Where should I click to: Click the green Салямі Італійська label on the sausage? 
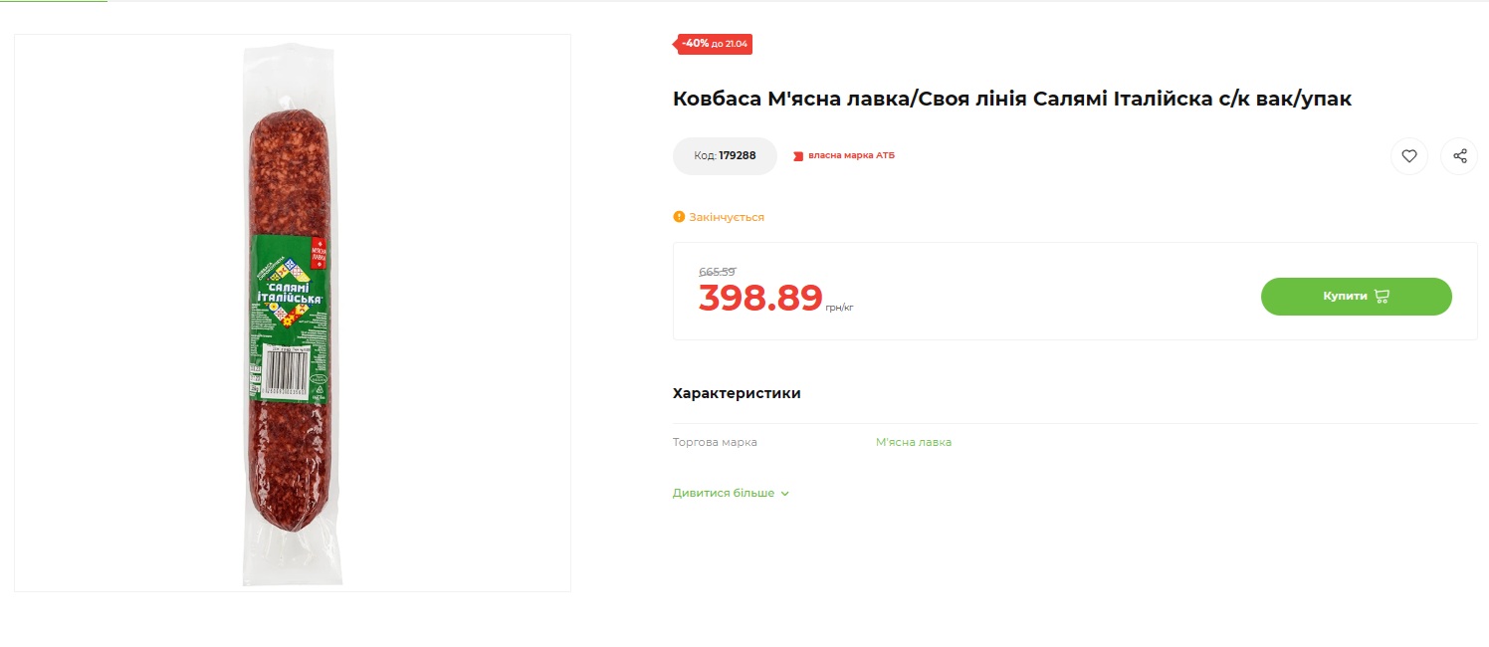(288, 292)
